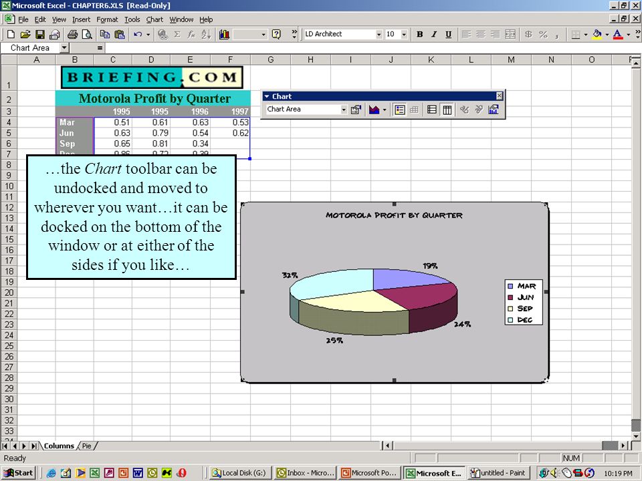Click the Open folder icon
The image size is (642, 481).
pos(25,34)
